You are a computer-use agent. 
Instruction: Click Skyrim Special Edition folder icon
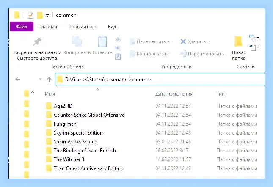pyautogui.click(x=49, y=132)
